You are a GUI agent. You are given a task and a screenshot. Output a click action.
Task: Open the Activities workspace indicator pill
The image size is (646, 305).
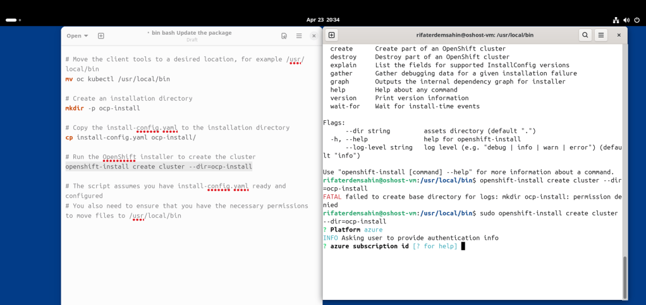coord(13,20)
